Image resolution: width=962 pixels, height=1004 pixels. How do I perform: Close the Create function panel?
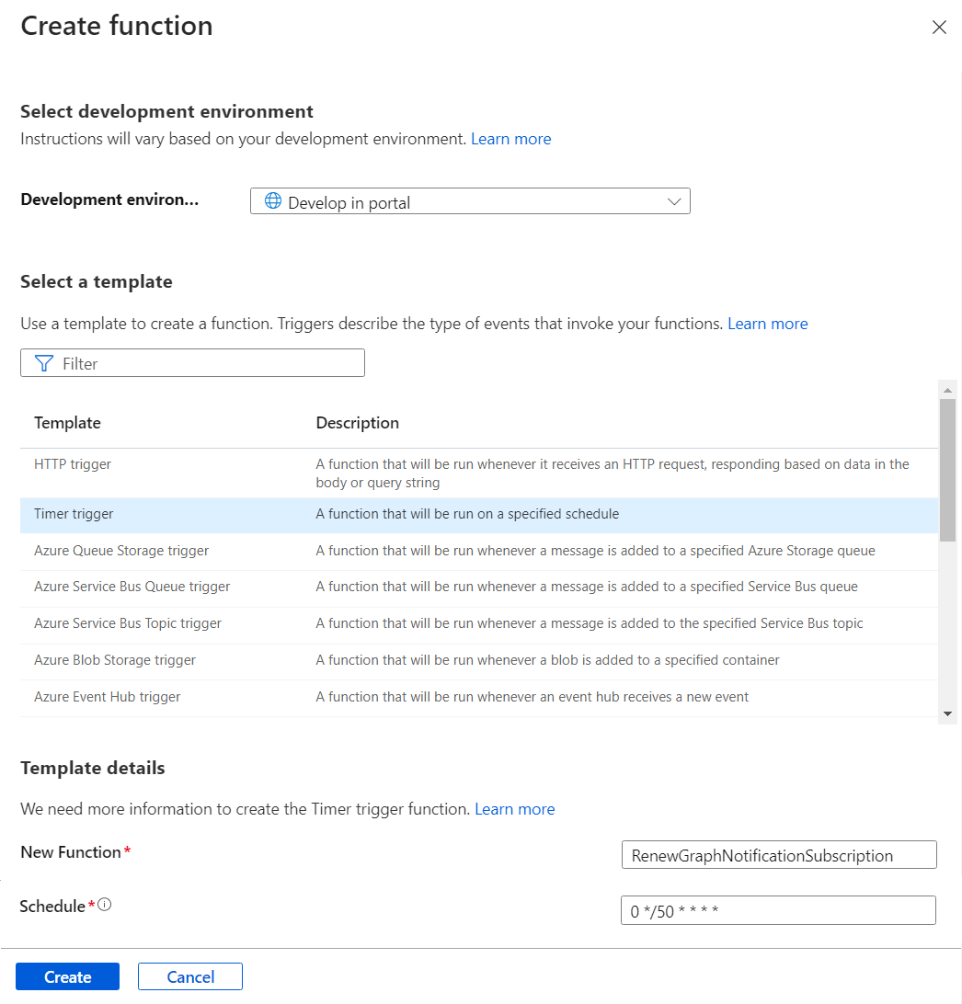[x=939, y=28]
